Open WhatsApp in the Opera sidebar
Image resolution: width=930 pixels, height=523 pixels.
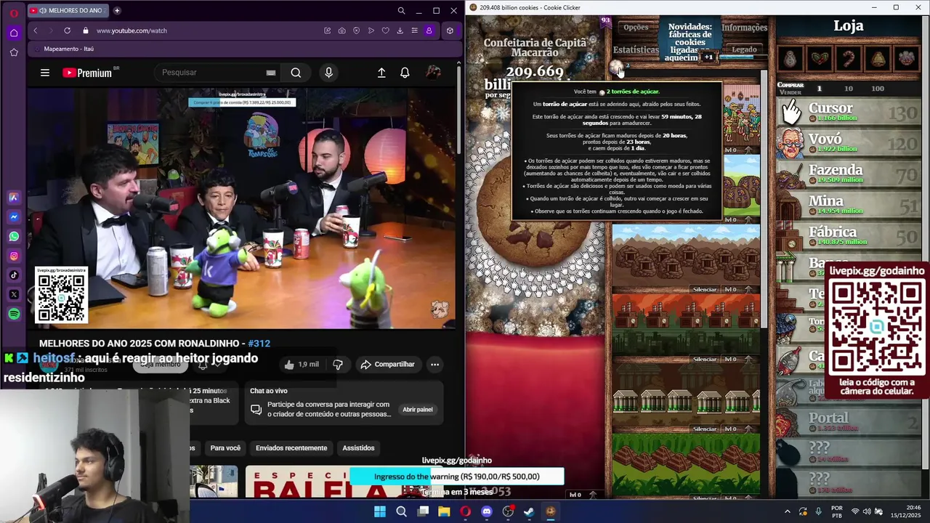pyautogui.click(x=14, y=236)
